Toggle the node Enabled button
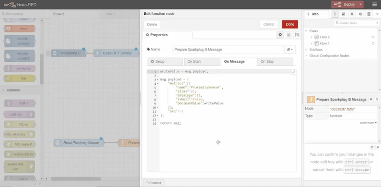This screenshot has width=381, height=187. (154, 183)
